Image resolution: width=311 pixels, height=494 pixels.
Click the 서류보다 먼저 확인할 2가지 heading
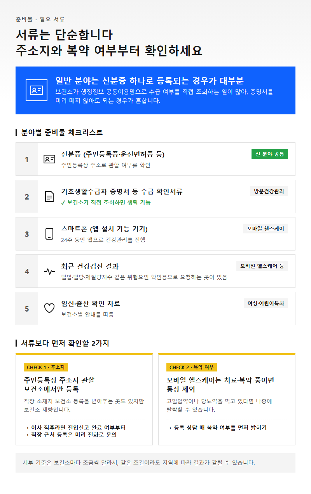(65, 343)
